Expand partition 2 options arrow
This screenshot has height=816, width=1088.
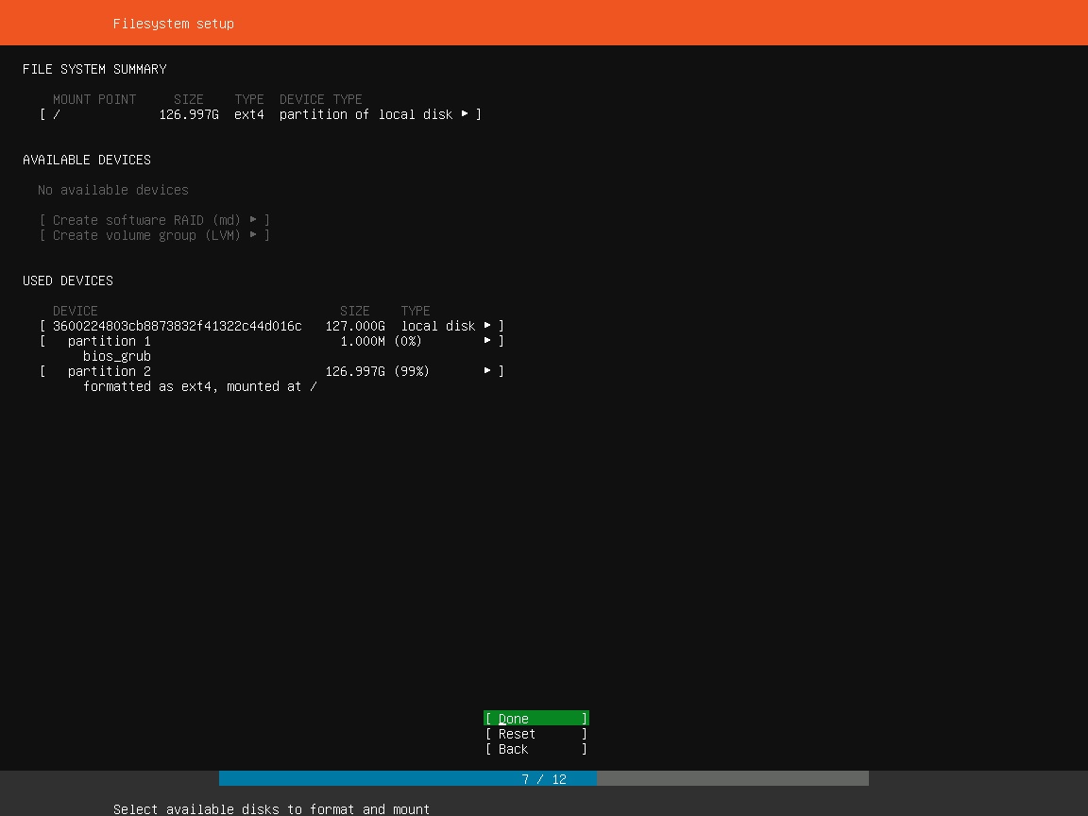pos(487,371)
